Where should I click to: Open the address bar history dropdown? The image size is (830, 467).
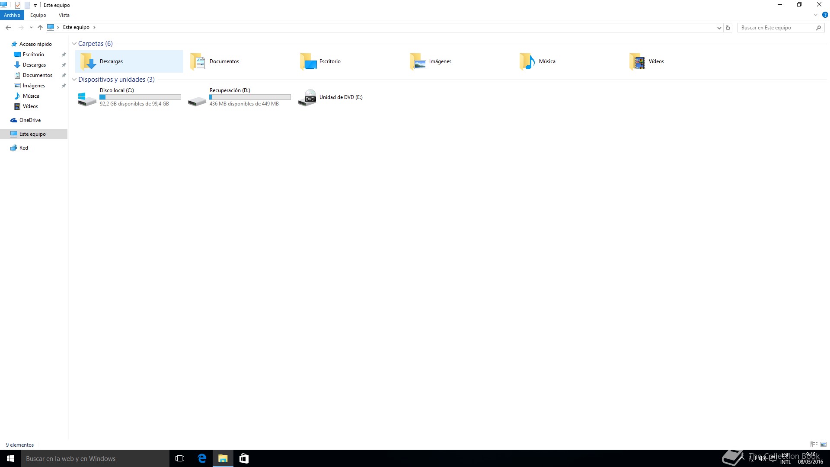point(719,28)
